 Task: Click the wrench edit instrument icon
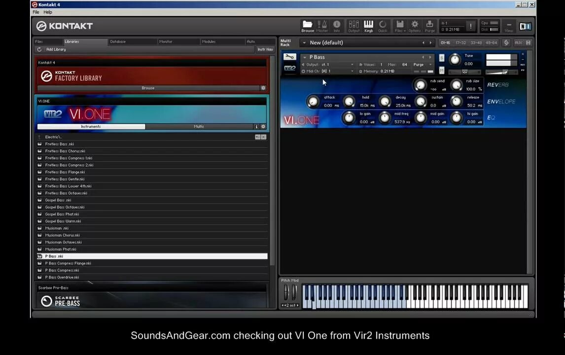coord(289,57)
